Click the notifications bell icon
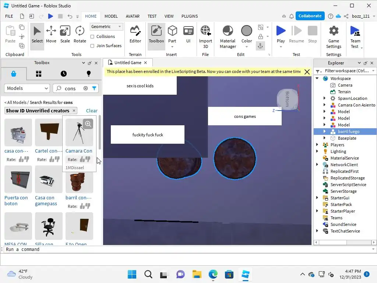Viewport: 377px width, 283px height. click(292, 16)
